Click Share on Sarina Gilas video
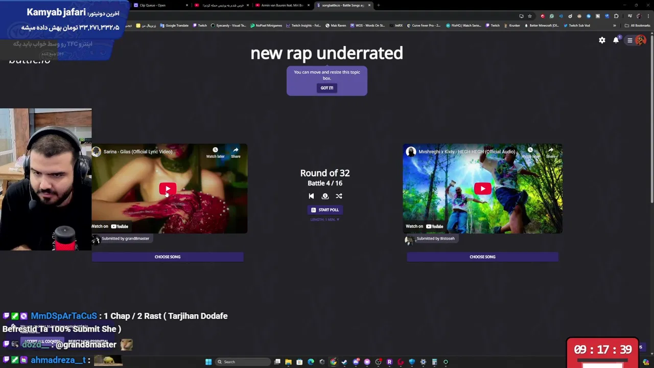Viewport: 654px width, 368px height. tap(236, 153)
